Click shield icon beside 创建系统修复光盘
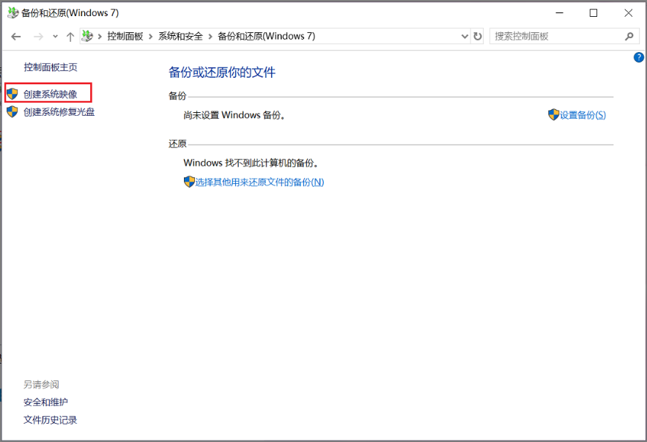This screenshot has width=647, height=442. click(12, 111)
